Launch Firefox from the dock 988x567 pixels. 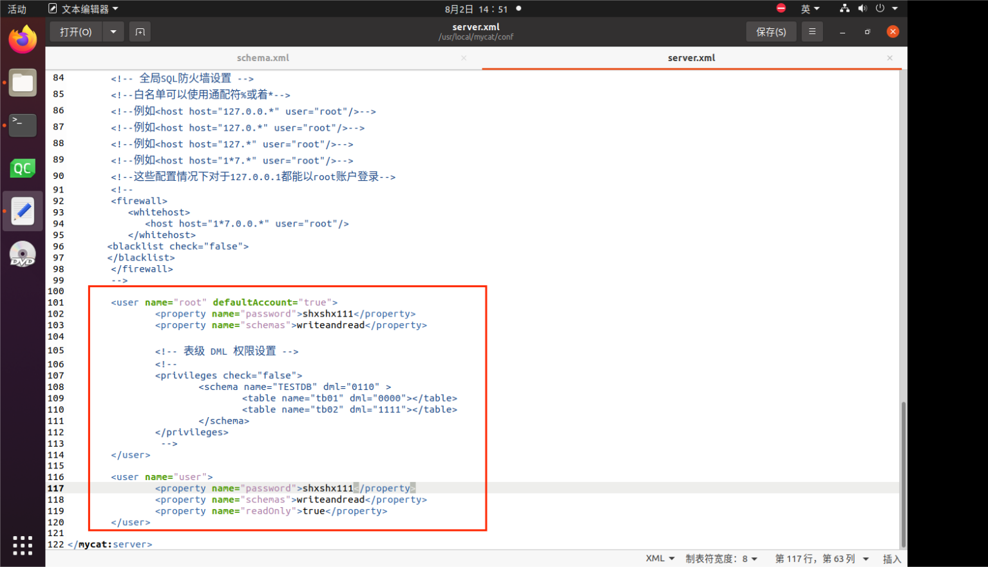tap(23, 40)
